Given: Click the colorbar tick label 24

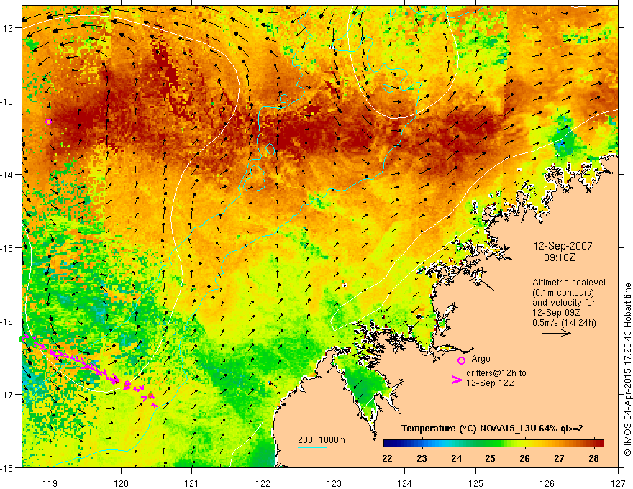Looking at the screenshot, I should point(457,458).
